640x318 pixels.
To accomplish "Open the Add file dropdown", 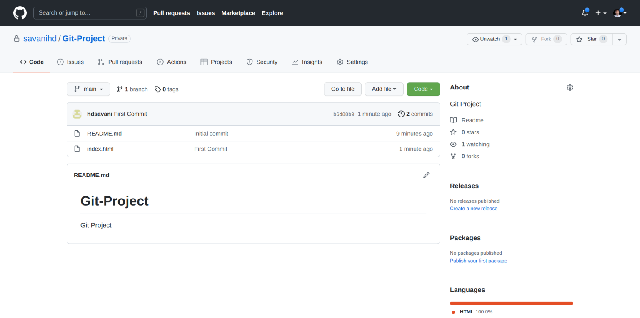I will [384, 89].
